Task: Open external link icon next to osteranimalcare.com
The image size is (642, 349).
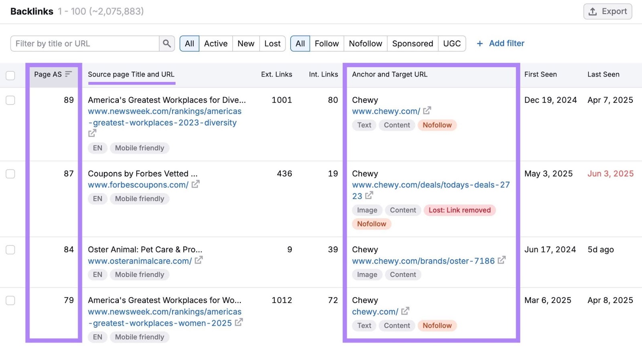Action: 199,260
